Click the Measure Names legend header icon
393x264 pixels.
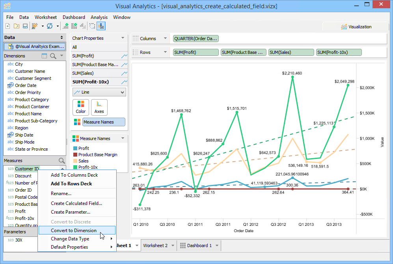click(x=75, y=138)
